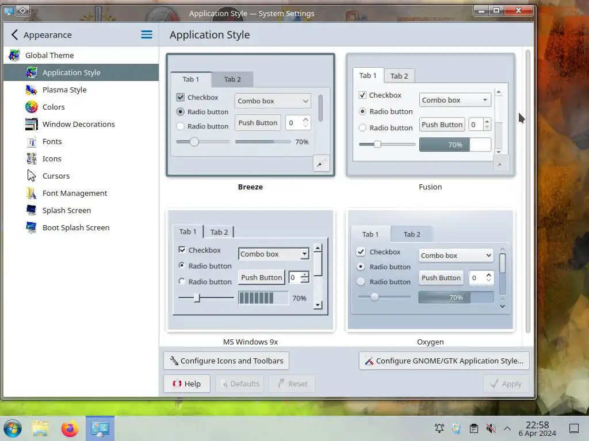Open the Combo box in MS Windows 9x preview

click(x=274, y=254)
